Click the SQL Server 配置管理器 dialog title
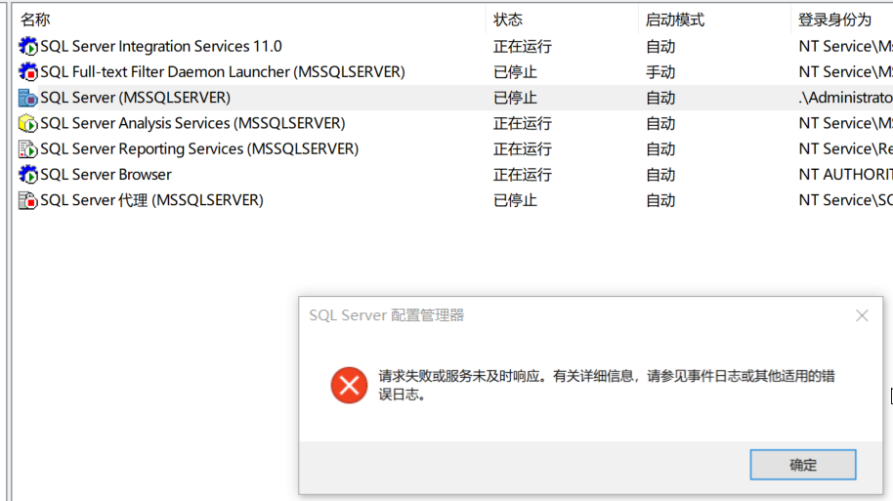The width and height of the screenshot is (893, 501). tap(387, 315)
